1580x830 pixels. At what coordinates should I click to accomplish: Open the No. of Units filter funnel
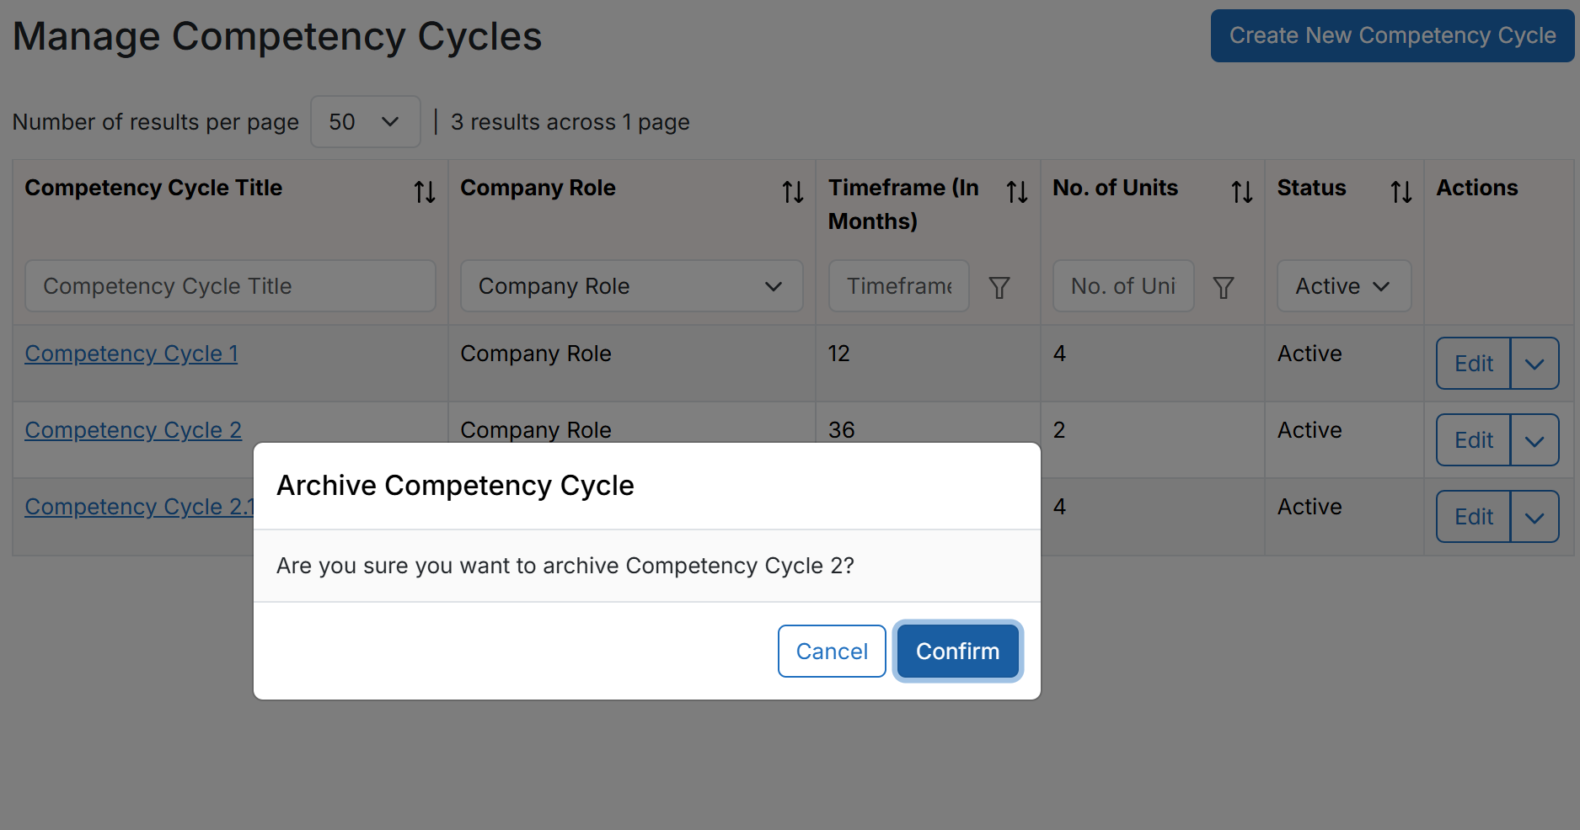(1224, 287)
